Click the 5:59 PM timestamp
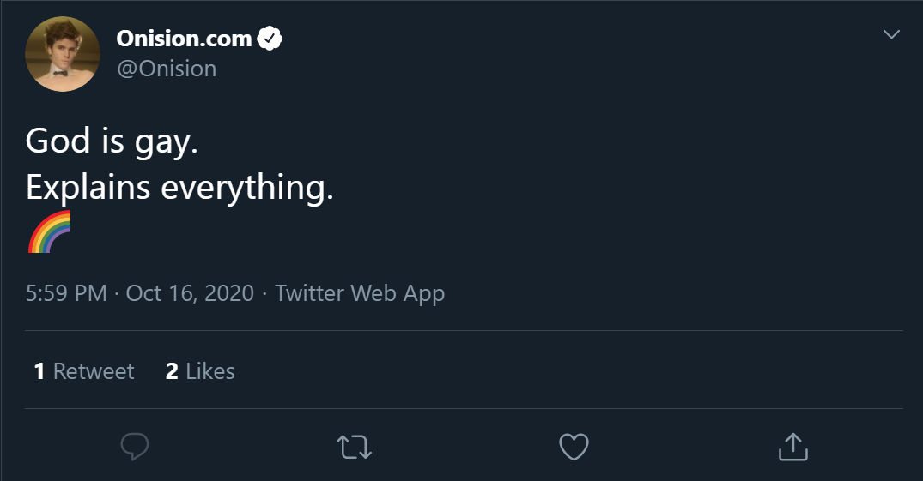Image resolution: width=923 pixels, height=481 pixels. pyautogui.click(x=66, y=293)
